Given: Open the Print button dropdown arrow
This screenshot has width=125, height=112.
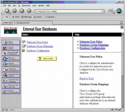Looking at the screenshot, I should tap(114, 13).
